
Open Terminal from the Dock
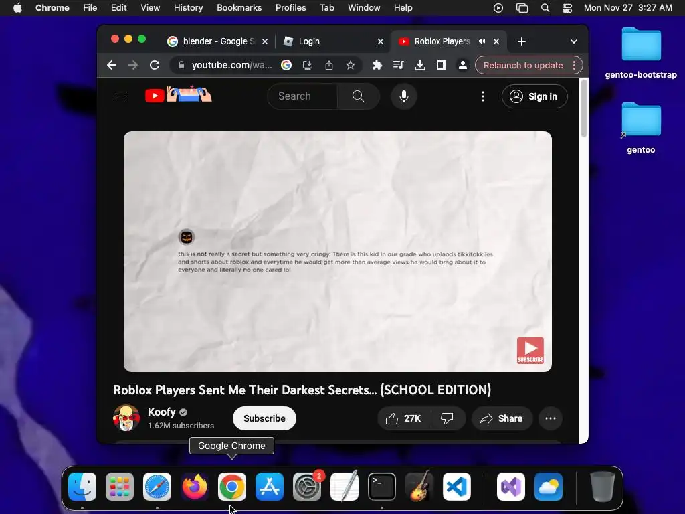tap(382, 486)
